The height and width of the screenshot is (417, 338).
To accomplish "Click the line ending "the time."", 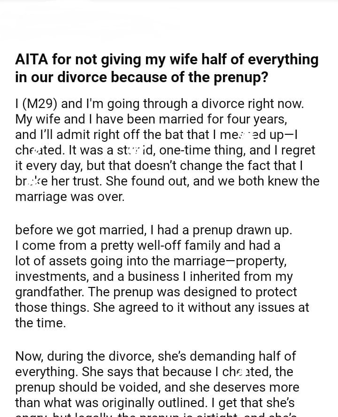I will [40, 323].
